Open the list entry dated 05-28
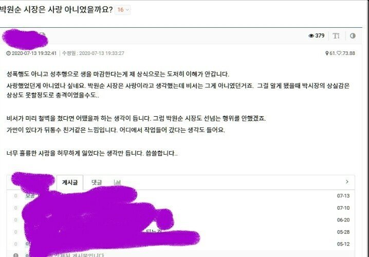369x257 pixels. click(x=181, y=232)
